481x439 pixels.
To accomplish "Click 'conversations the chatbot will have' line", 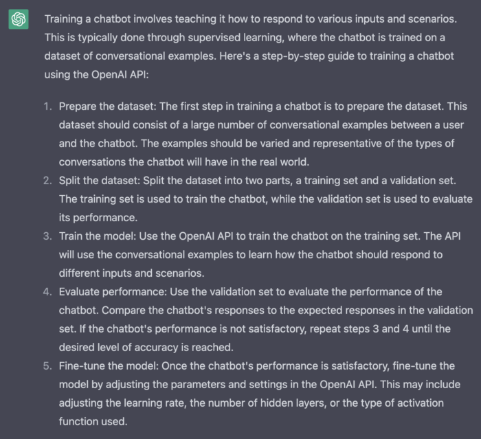I will point(184,162).
